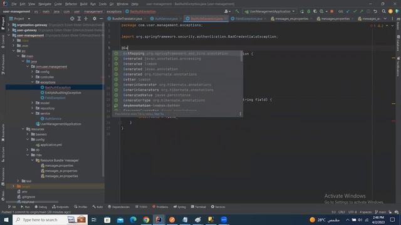
Task: Collapse the exceptions package
Action: click(x=33, y=82)
